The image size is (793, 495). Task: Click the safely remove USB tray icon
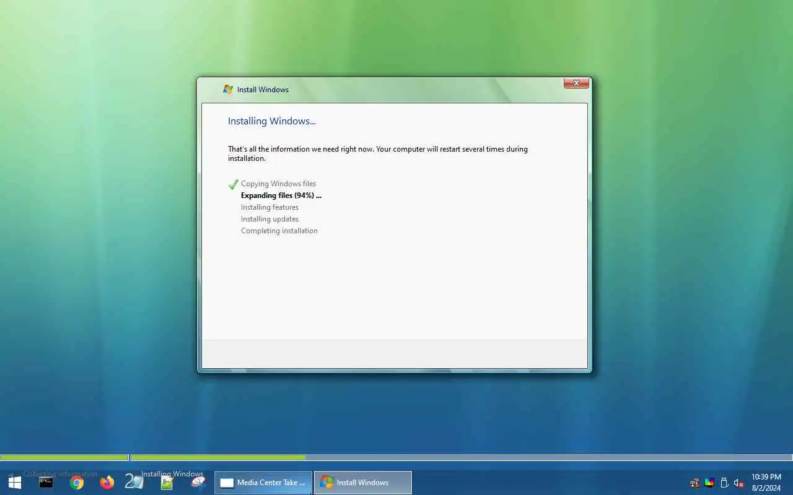[724, 483]
